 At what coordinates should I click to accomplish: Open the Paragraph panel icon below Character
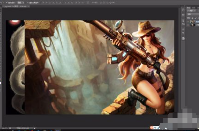point(183,33)
